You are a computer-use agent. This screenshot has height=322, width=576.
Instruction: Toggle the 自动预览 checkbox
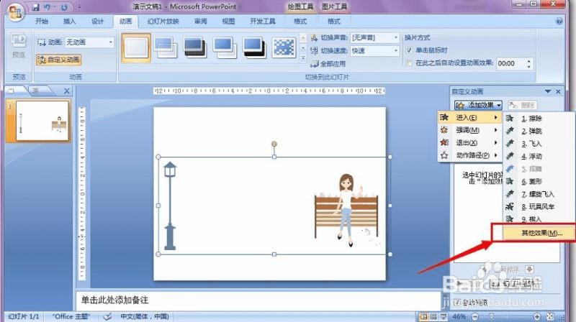[x=457, y=302]
